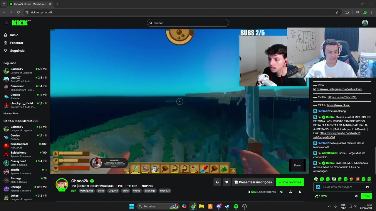The height and width of the screenshot is (211, 376).
Task: Select the capitalgg tag
Action: (x=150, y=190)
